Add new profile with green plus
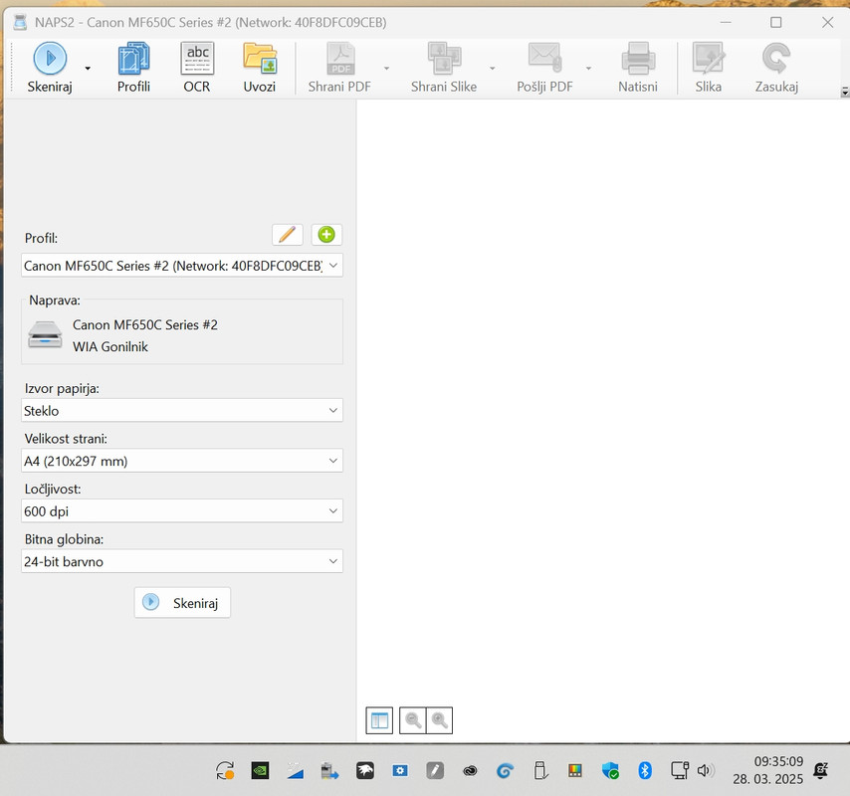850x796 pixels. tap(326, 235)
